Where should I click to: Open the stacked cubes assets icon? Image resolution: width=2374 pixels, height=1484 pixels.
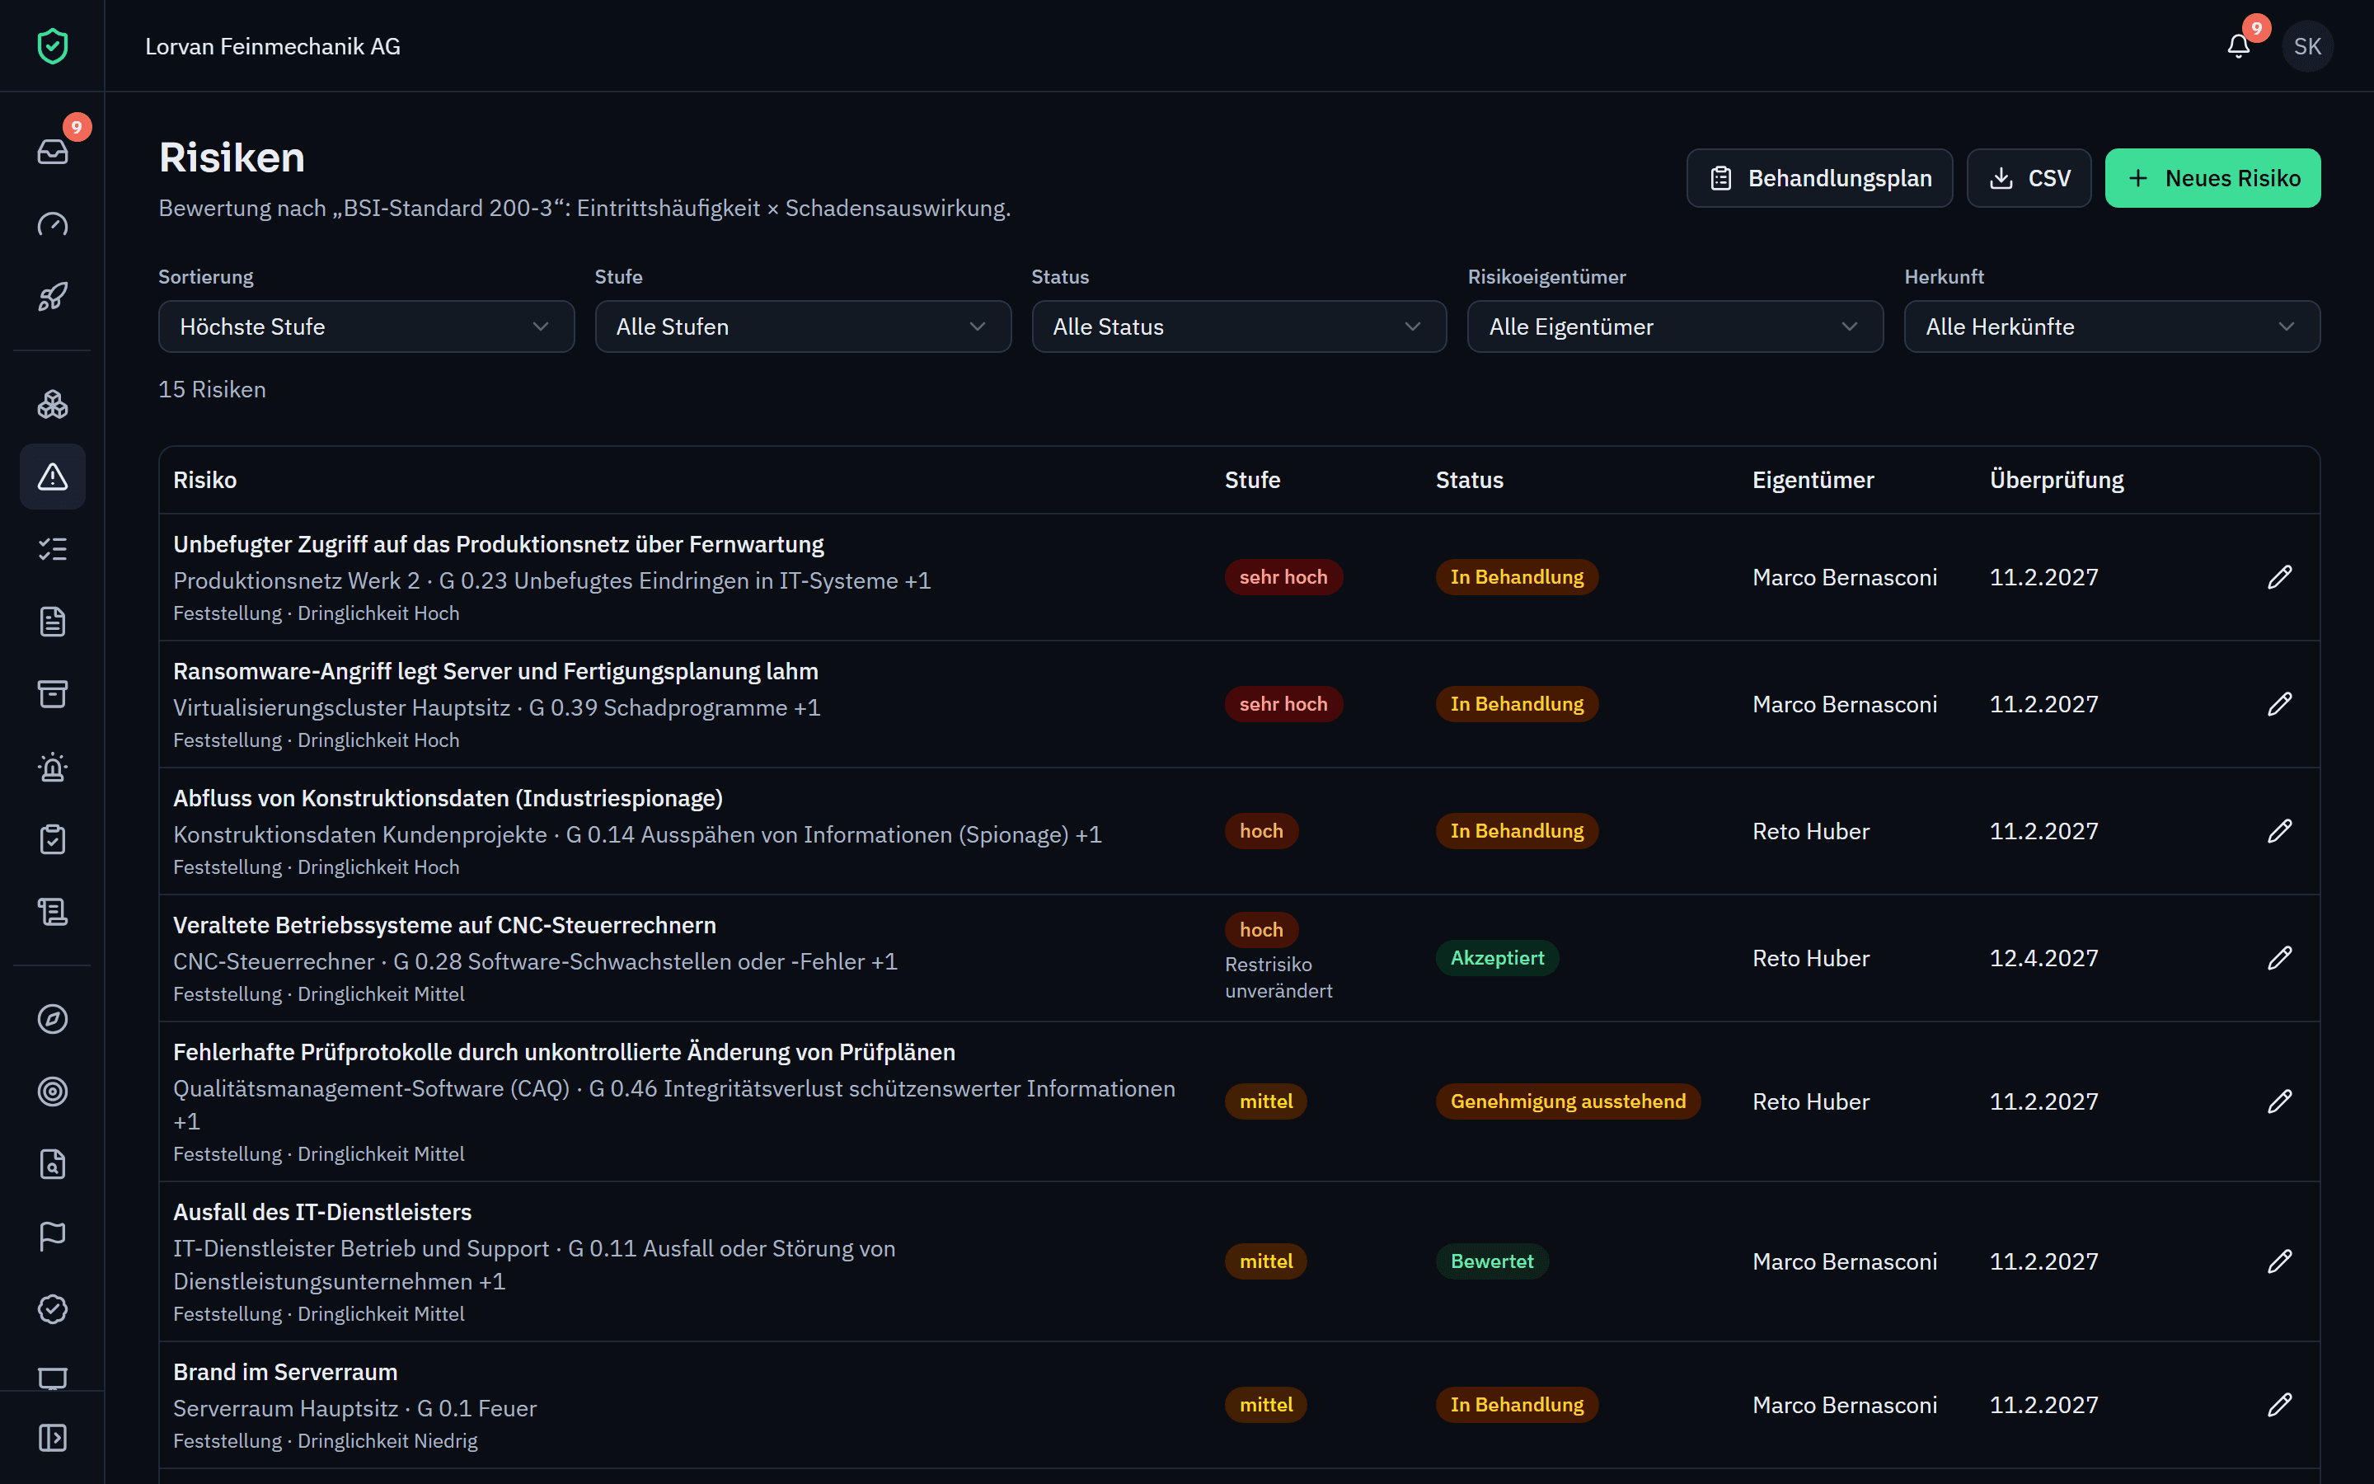(52, 404)
